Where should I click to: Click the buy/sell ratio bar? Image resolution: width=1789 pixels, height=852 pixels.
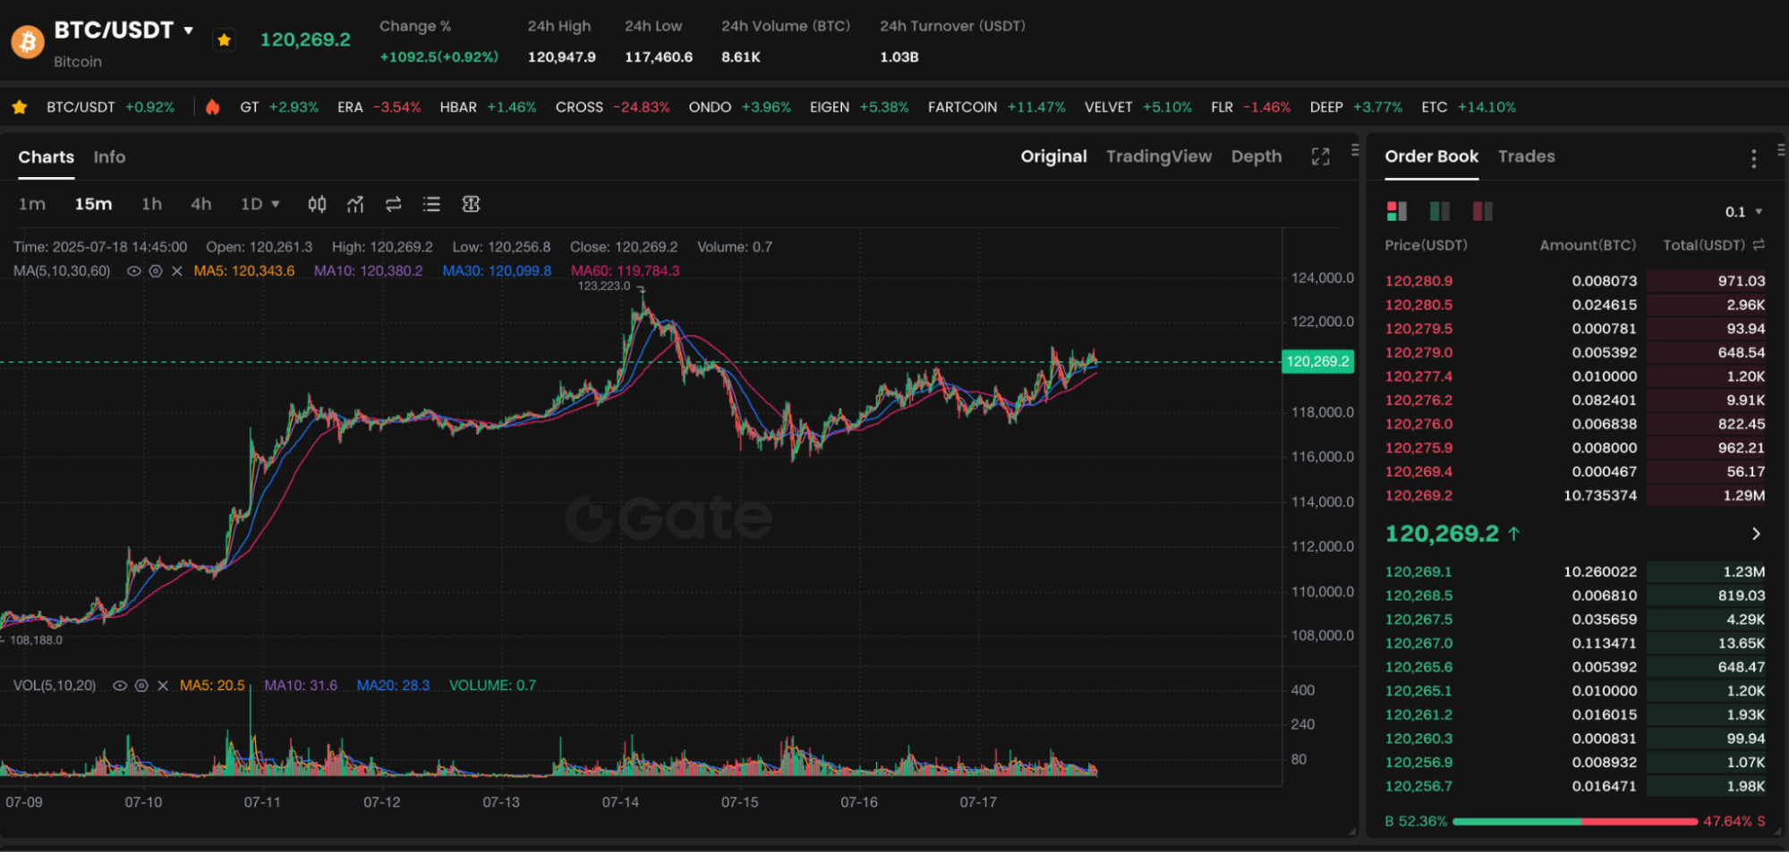click(1575, 821)
